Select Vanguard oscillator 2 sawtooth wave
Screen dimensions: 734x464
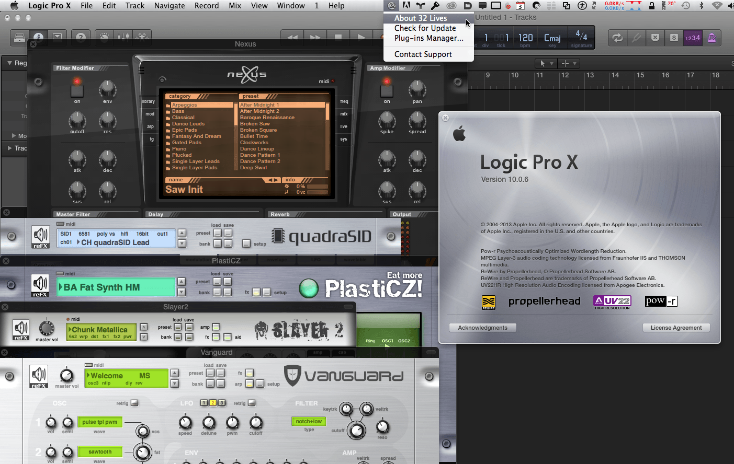tap(99, 451)
